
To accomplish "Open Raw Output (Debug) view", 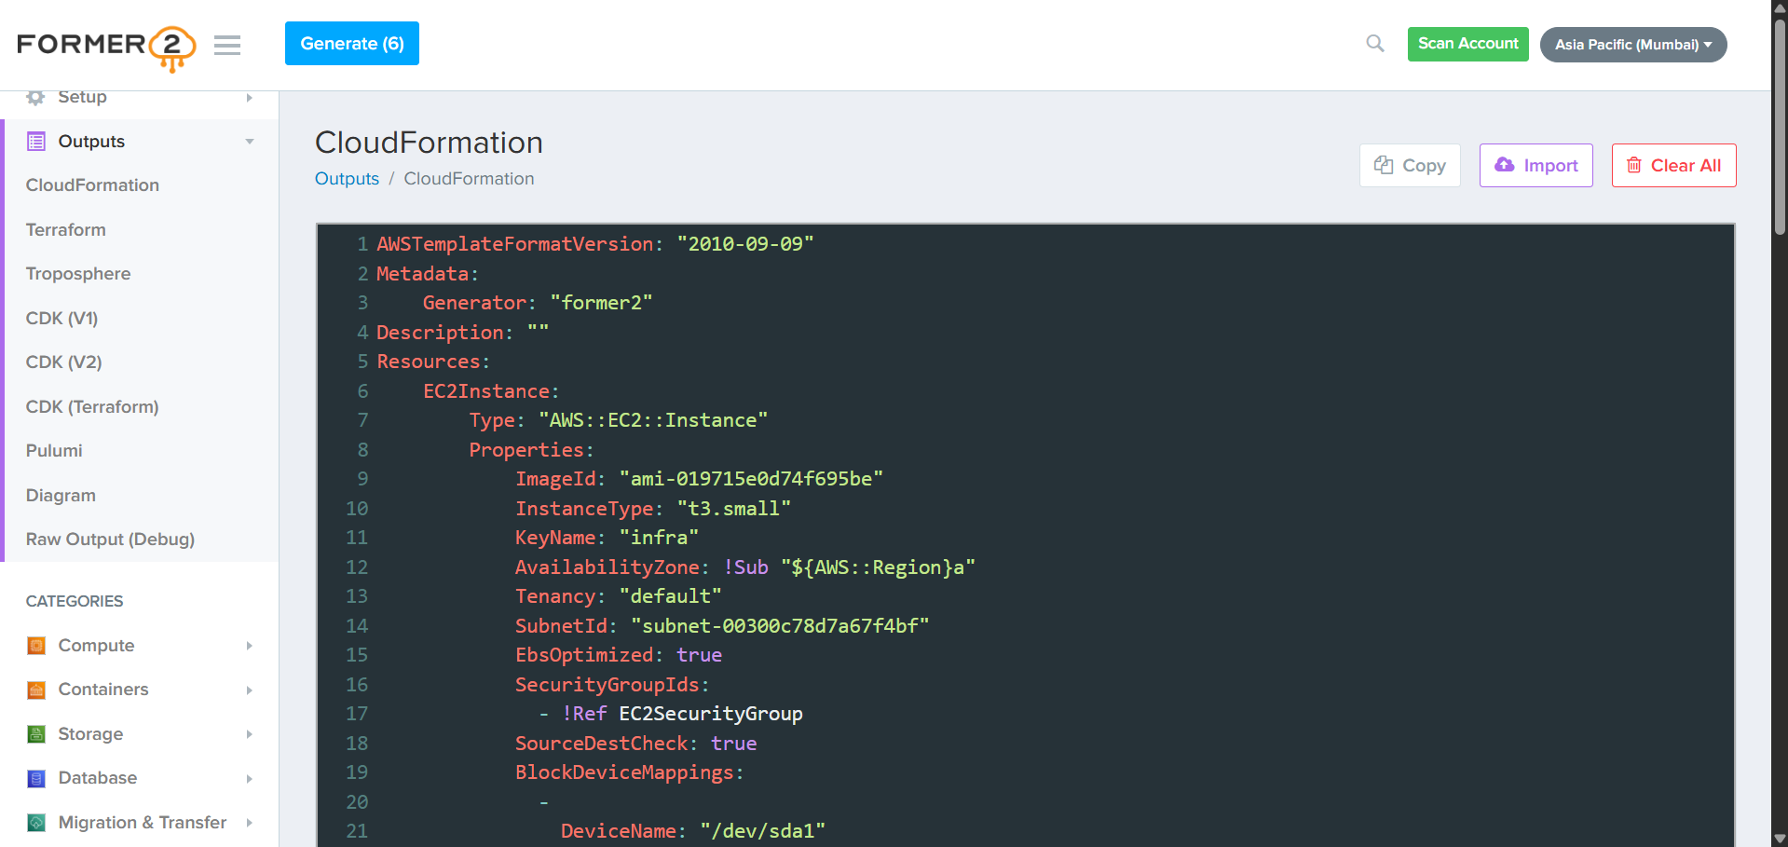I will coord(109,539).
